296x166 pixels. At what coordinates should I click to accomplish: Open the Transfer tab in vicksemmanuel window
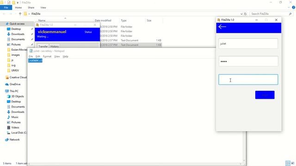tap(43, 46)
